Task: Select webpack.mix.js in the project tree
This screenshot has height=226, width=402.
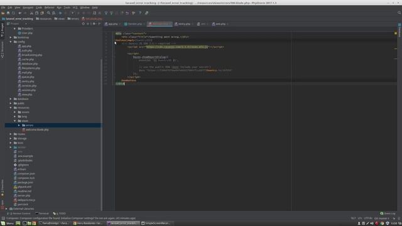Action: coord(26,200)
